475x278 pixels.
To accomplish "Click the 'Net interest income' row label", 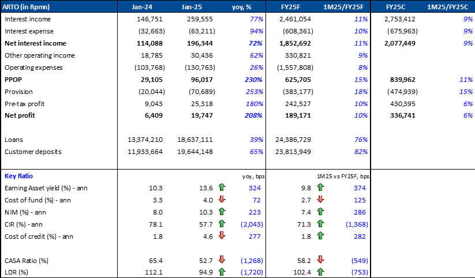I will click(x=35, y=43).
